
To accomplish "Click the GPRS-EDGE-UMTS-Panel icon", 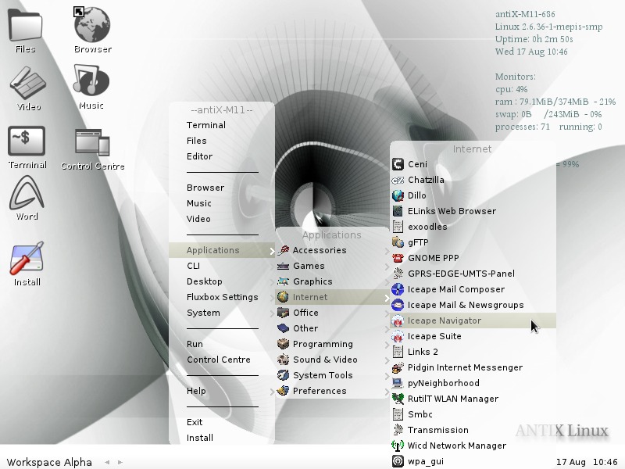I will coord(398,274).
